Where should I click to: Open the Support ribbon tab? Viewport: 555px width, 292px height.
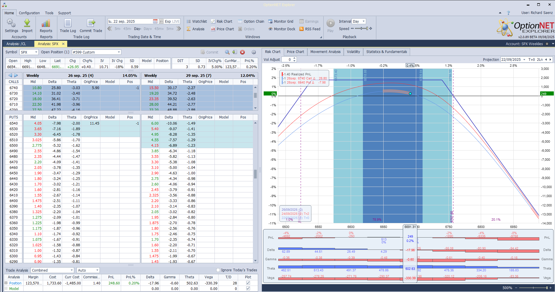coord(65,13)
